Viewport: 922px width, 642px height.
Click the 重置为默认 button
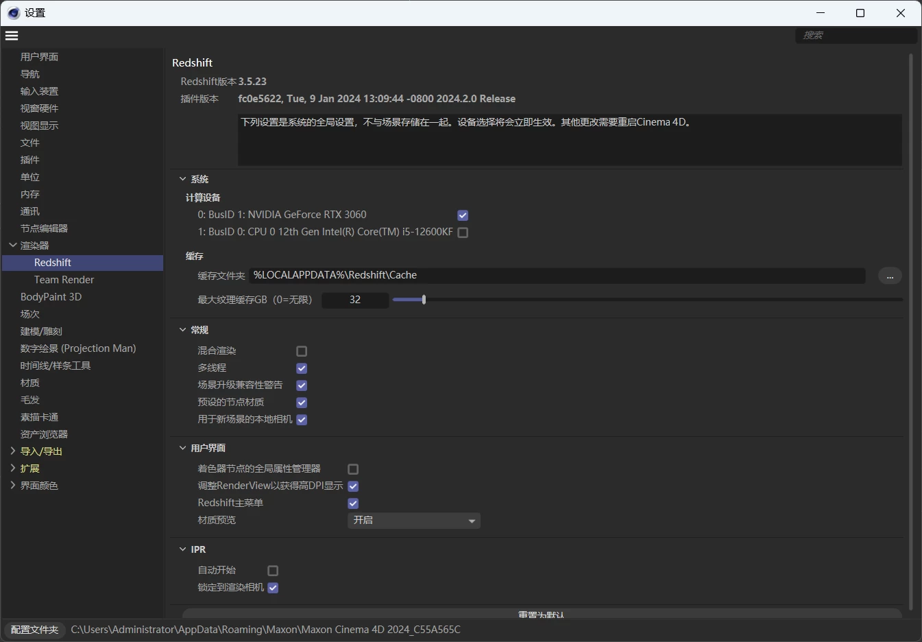point(542,614)
